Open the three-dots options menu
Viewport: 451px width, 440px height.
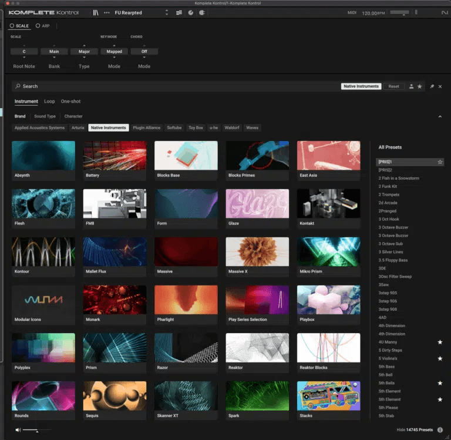(107, 13)
